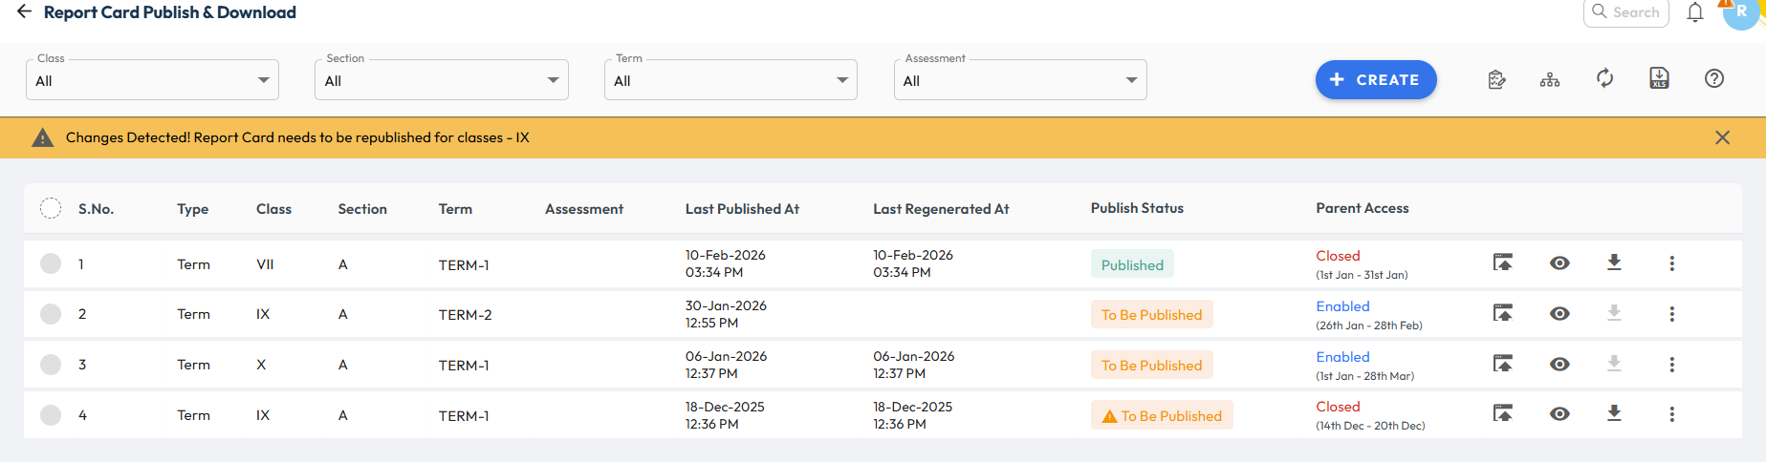Click the XLS export icon
This screenshot has height=462, width=1766.
click(1659, 79)
